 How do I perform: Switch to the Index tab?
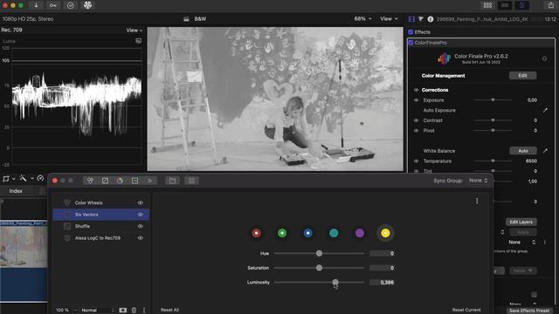pos(16,191)
